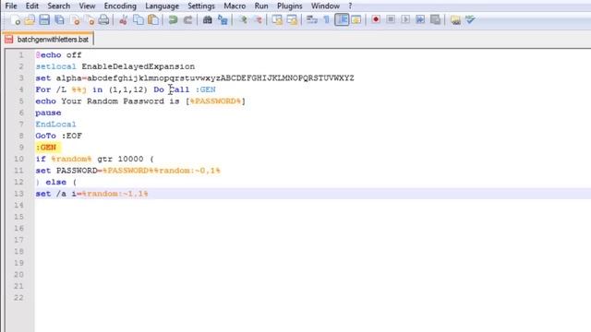Click the '@echo off' line of code
Screen dimensions: 591x332
tap(58, 55)
